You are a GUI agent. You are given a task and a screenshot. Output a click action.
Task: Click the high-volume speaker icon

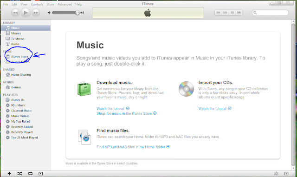(x=83, y=13)
